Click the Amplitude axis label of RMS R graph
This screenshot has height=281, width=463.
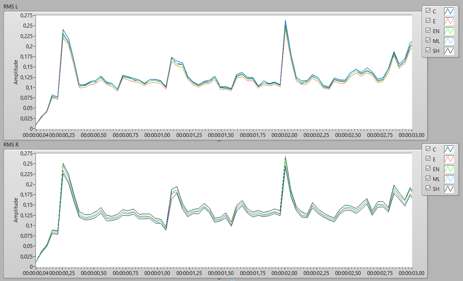[x=16, y=210]
